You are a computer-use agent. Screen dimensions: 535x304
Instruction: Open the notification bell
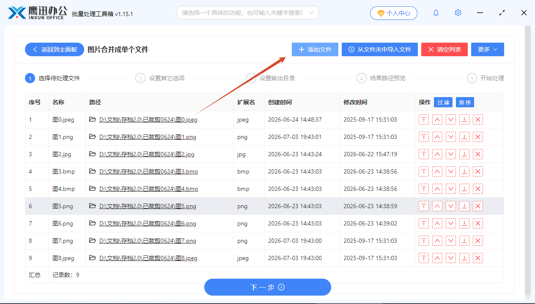tap(436, 13)
